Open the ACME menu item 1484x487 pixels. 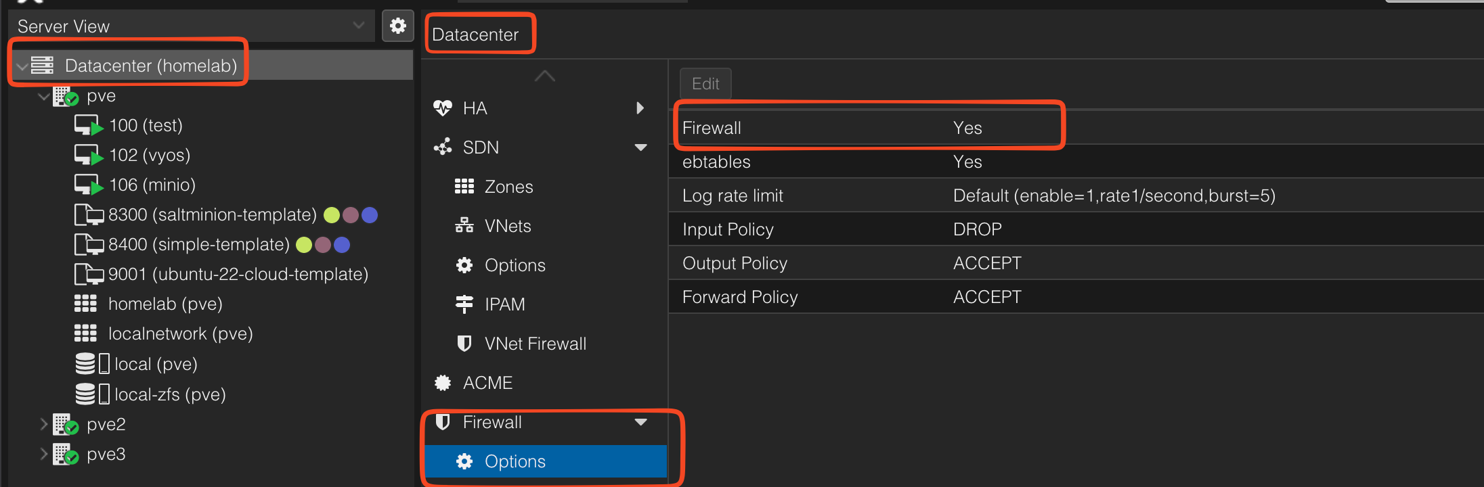(x=487, y=383)
